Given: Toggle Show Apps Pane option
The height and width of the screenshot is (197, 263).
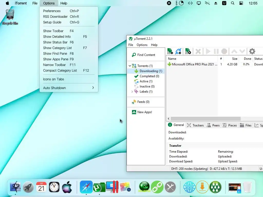Looking at the screenshot, I should pyautogui.click(x=69, y=59).
